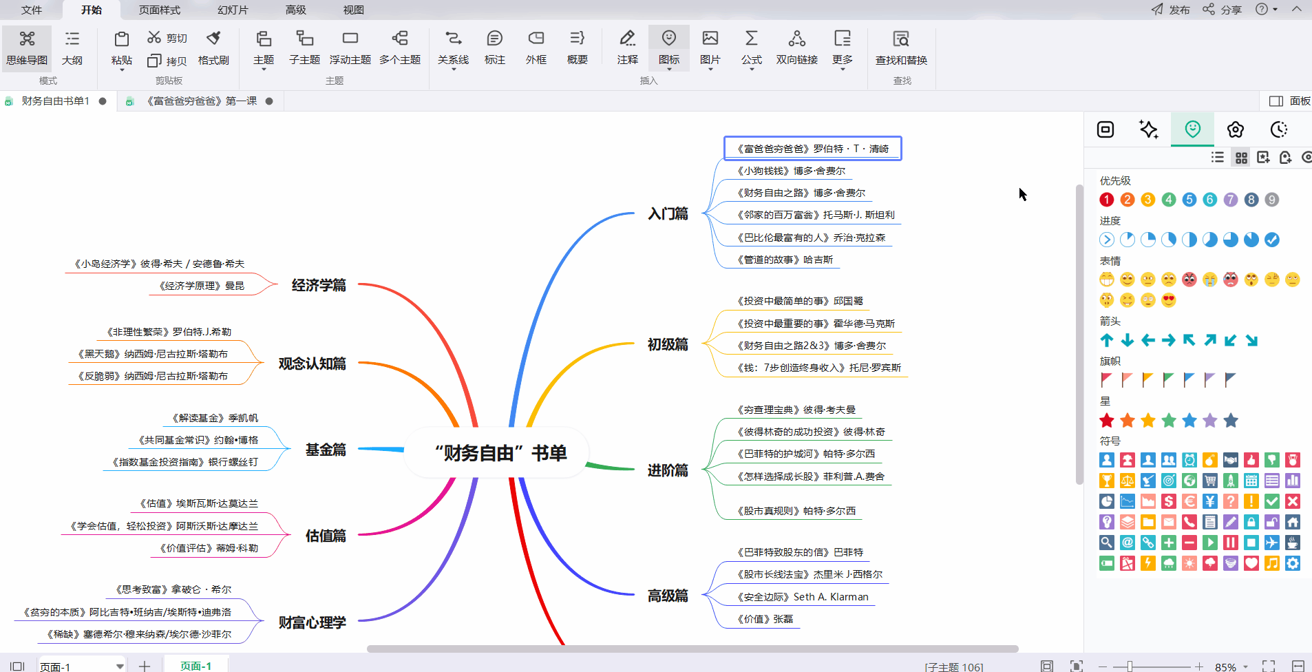This screenshot has width=1312, height=672.
Task: Switch to the 高级 ribbon tab
Action: (296, 10)
